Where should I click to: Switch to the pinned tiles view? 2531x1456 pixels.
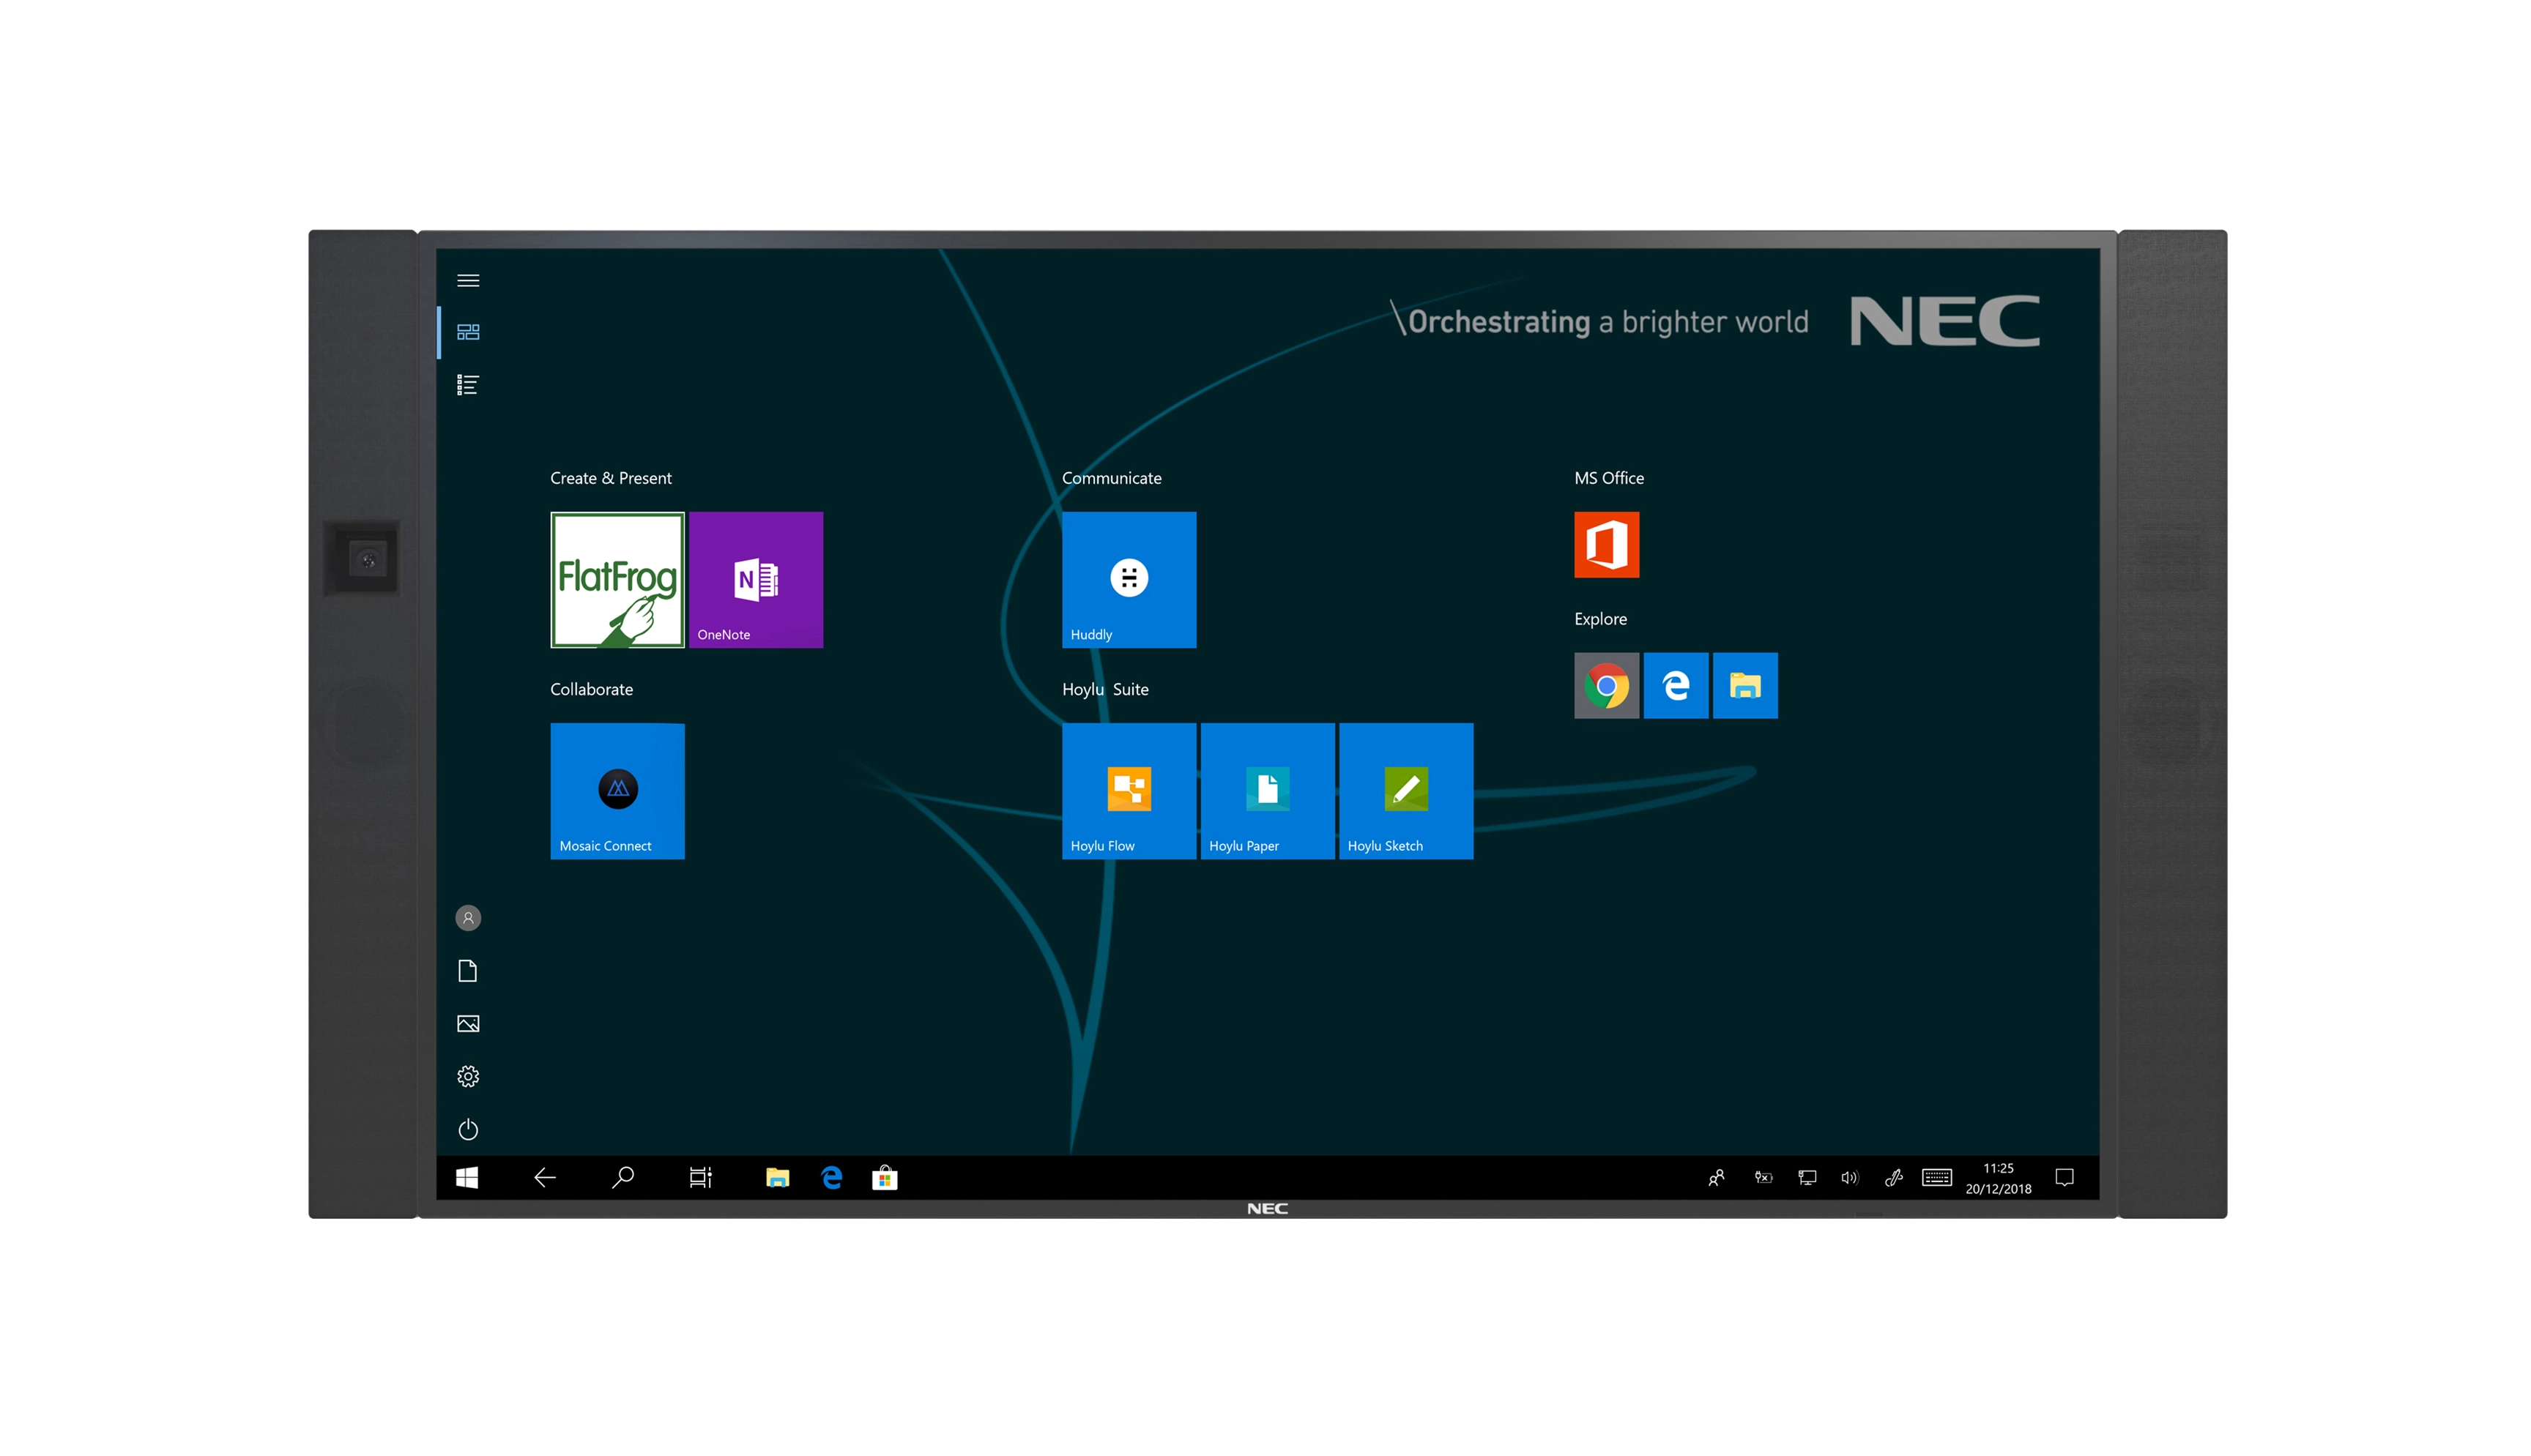(x=468, y=332)
